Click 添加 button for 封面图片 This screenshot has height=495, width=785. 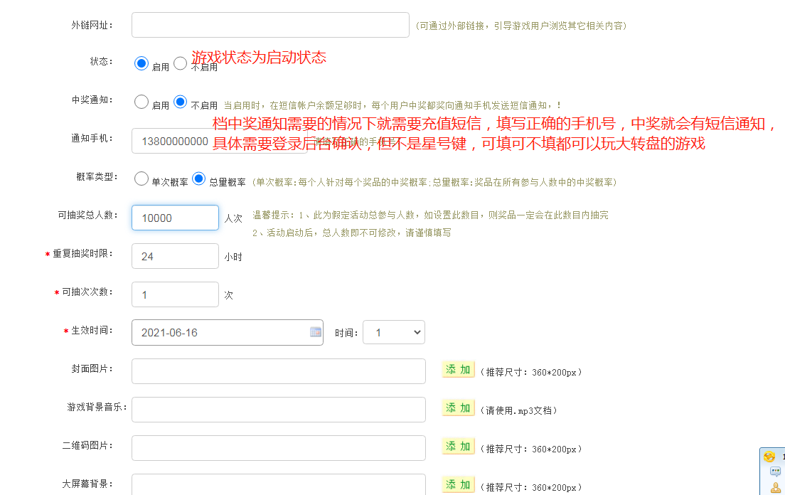[458, 370]
